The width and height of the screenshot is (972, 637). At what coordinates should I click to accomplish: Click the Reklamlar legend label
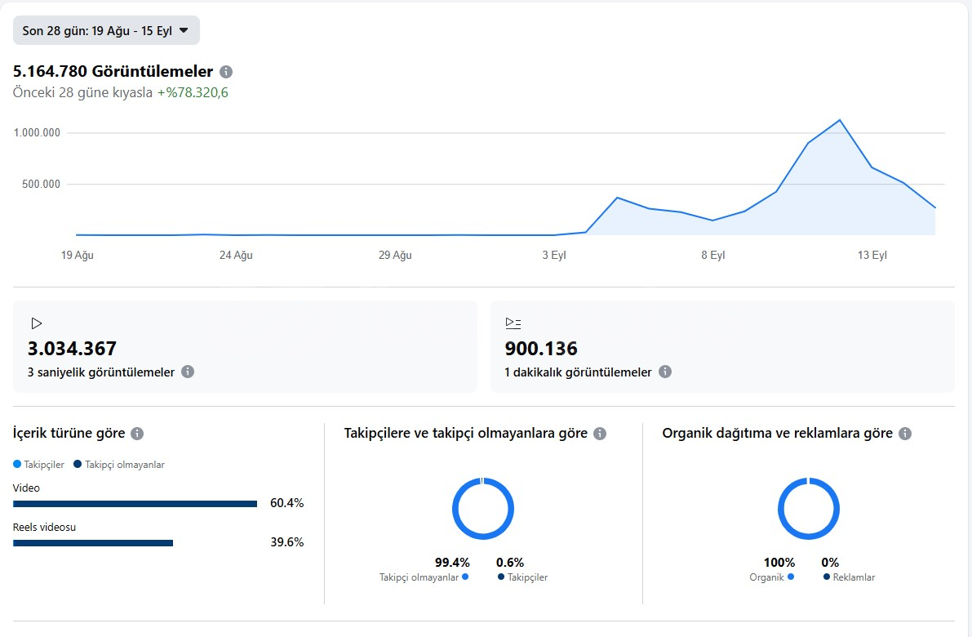tap(853, 577)
